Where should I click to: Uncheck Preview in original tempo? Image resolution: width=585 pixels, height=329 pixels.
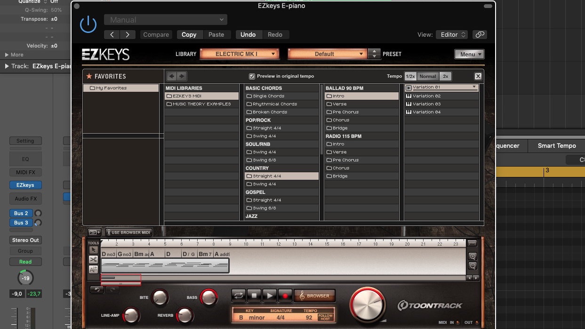point(252,76)
